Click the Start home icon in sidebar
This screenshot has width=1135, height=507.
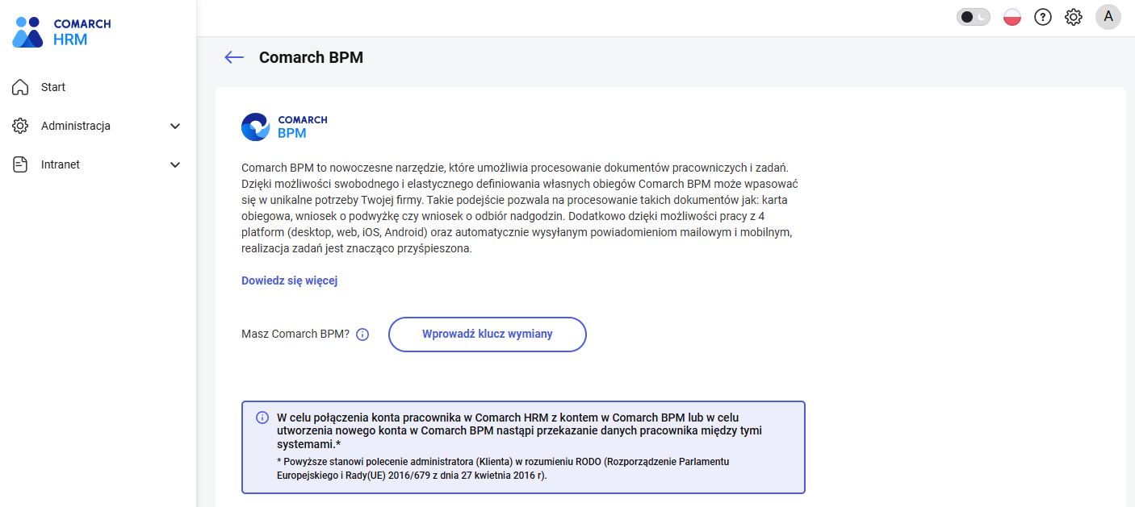pyautogui.click(x=20, y=87)
